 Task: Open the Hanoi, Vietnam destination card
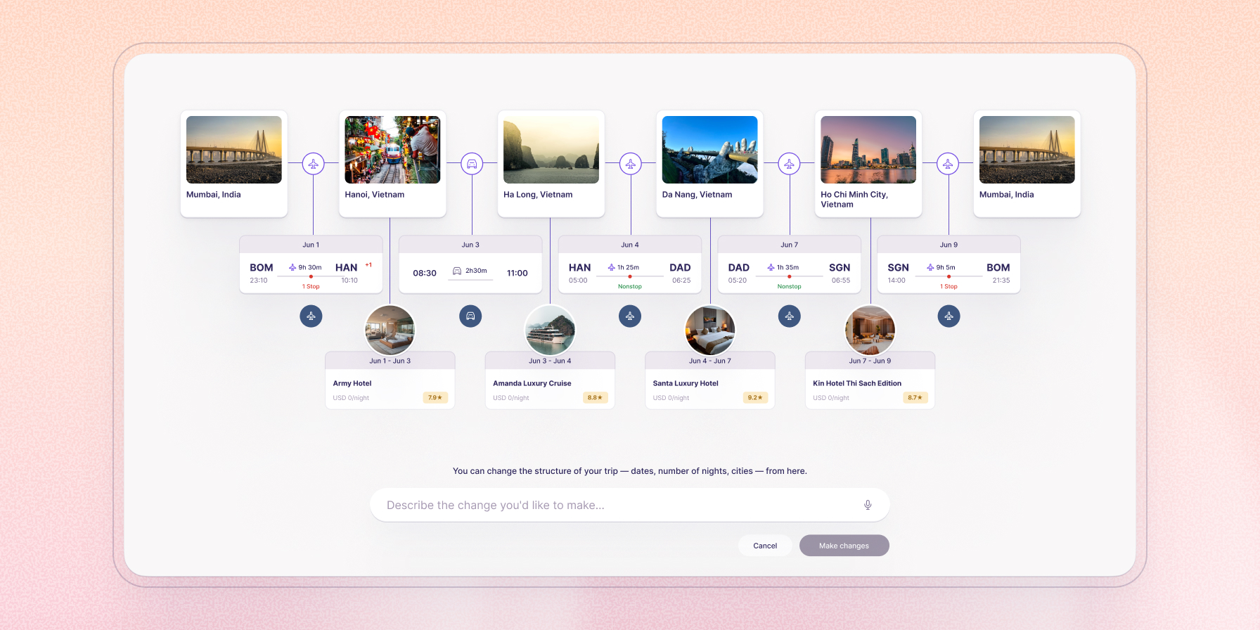[x=392, y=164]
